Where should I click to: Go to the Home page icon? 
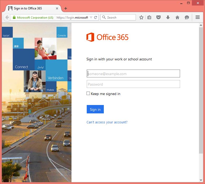[x=177, y=17]
